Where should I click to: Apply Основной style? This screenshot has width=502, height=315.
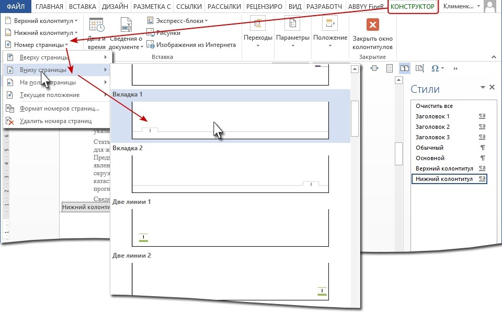point(450,158)
